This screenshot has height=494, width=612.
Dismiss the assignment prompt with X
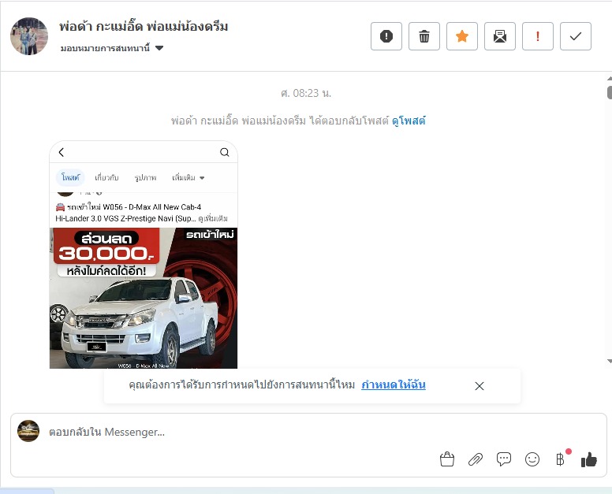point(480,386)
